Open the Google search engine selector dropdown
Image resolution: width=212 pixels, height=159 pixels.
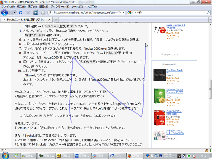(130, 13)
